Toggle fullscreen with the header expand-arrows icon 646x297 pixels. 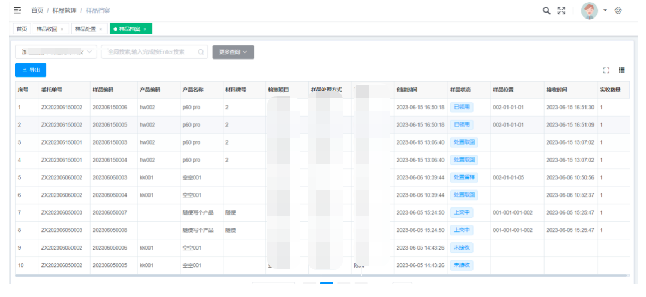561,10
